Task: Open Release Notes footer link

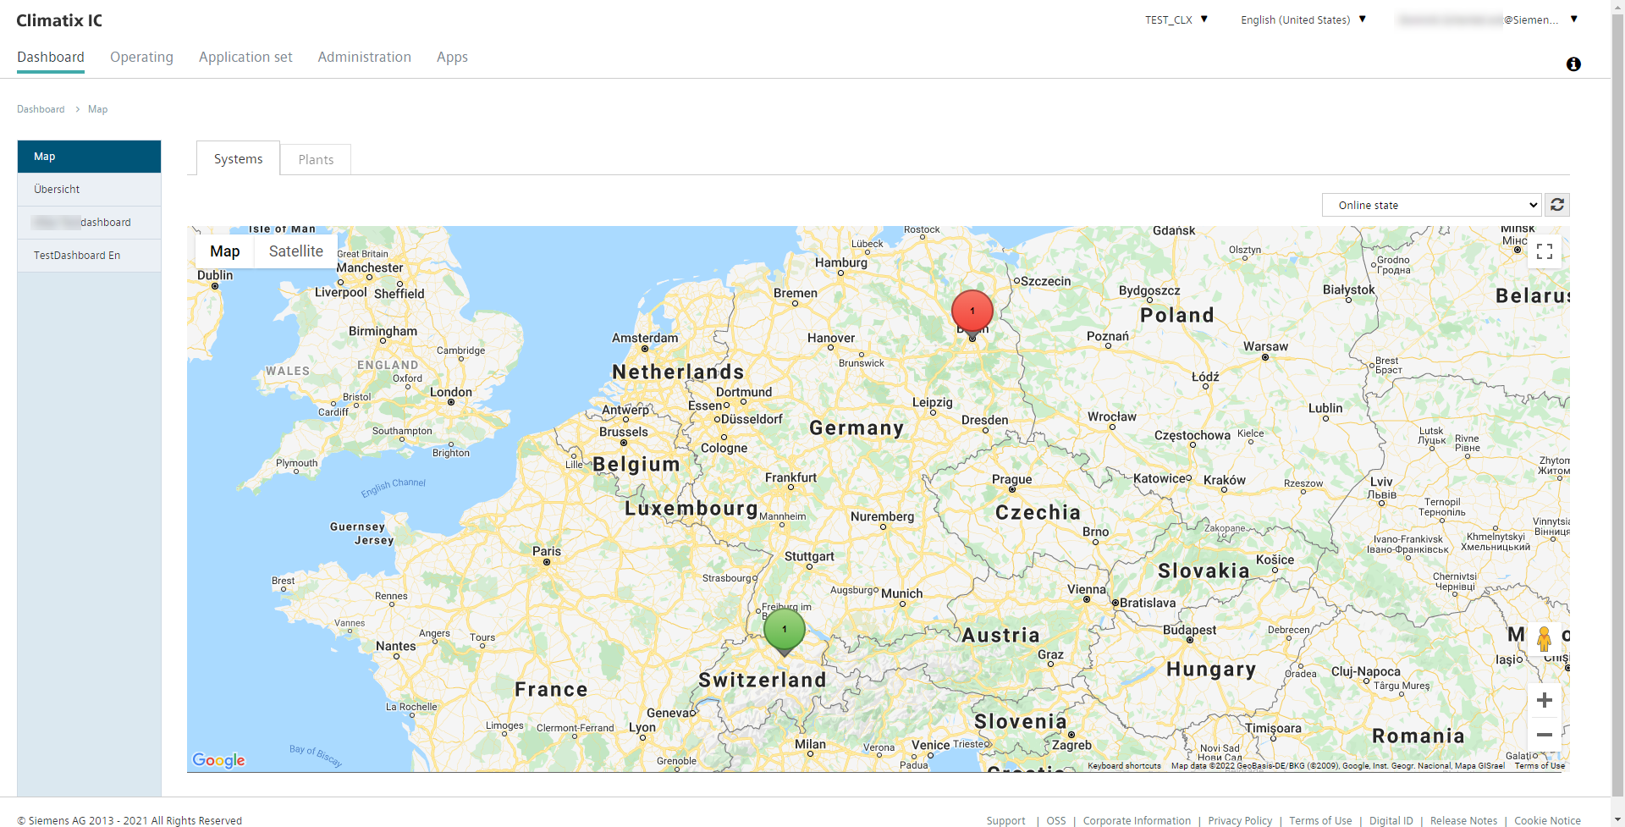Action: click(x=1463, y=820)
